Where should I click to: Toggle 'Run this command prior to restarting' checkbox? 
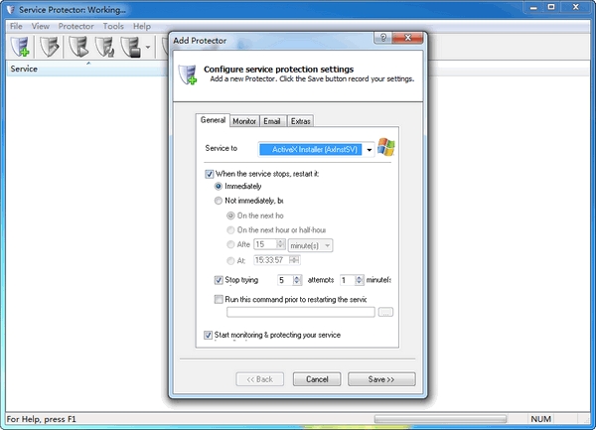[219, 299]
